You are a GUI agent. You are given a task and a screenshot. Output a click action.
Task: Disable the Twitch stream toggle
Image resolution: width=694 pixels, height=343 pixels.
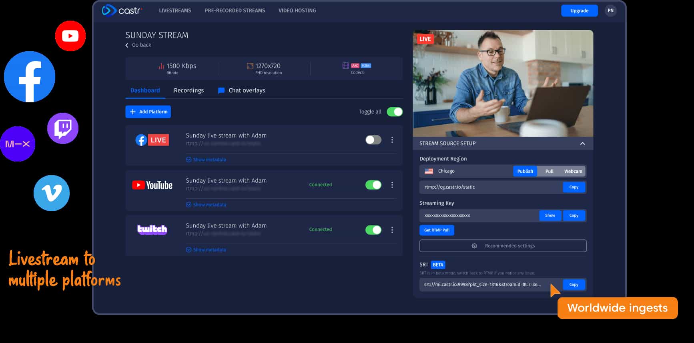point(373,230)
